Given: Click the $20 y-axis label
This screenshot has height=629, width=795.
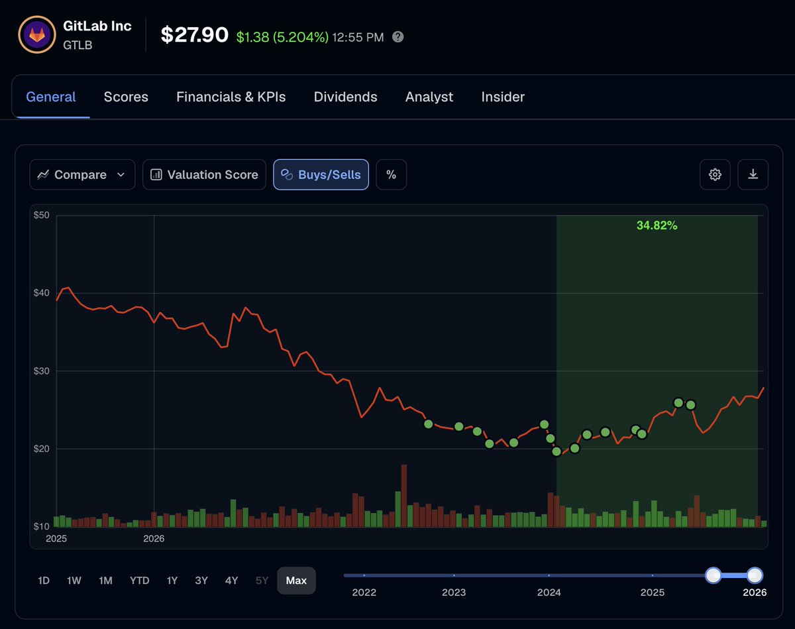Looking at the screenshot, I should pos(42,449).
